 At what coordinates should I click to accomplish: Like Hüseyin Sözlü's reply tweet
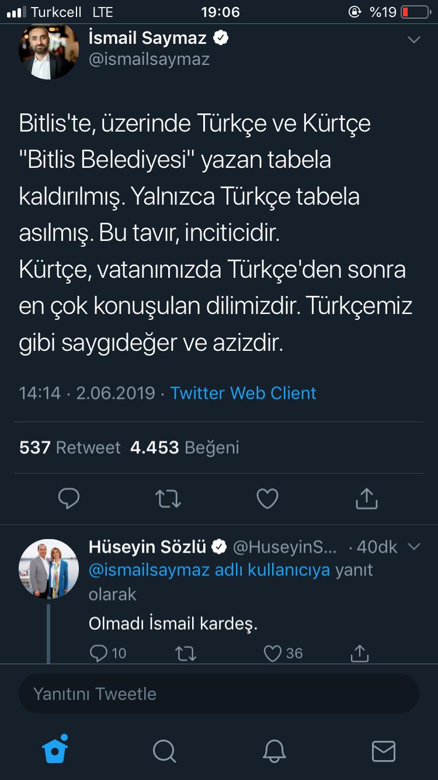pos(273,653)
